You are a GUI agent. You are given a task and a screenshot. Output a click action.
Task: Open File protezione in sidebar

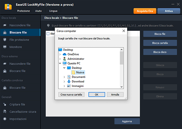tap(20, 40)
